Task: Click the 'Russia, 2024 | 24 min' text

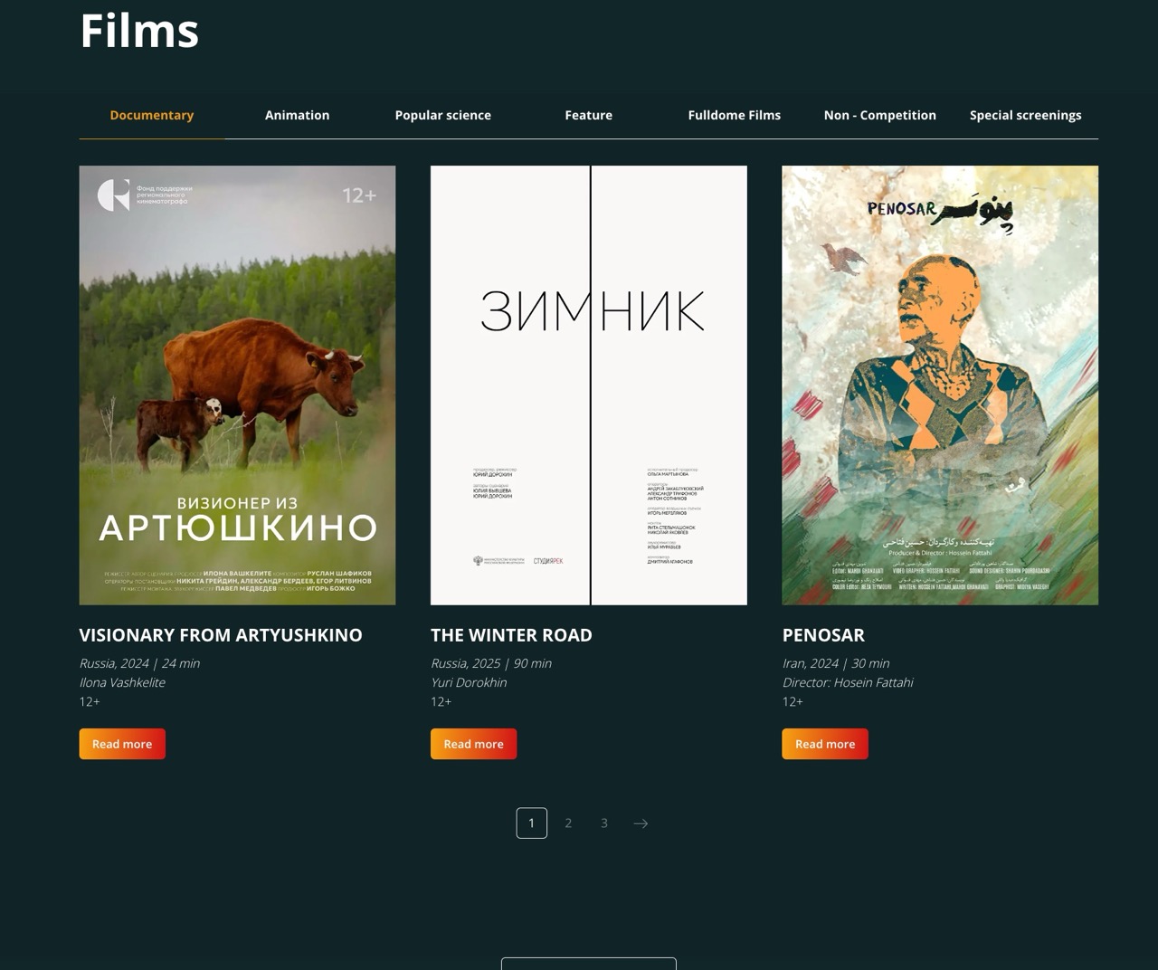Action: pos(139,663)
